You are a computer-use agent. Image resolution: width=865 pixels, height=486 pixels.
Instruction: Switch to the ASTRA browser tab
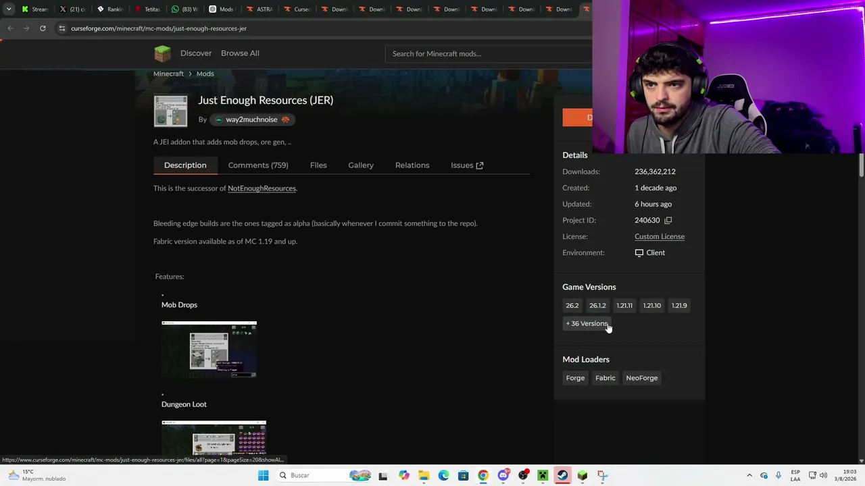click(260, 9)
